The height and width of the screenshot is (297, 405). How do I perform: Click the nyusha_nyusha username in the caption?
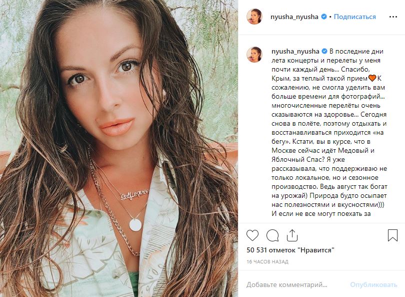[295, 51]
